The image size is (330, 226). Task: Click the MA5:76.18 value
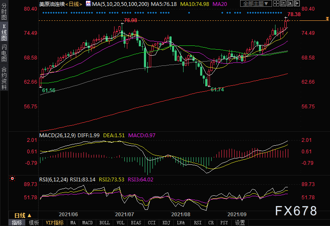(164, 4)
